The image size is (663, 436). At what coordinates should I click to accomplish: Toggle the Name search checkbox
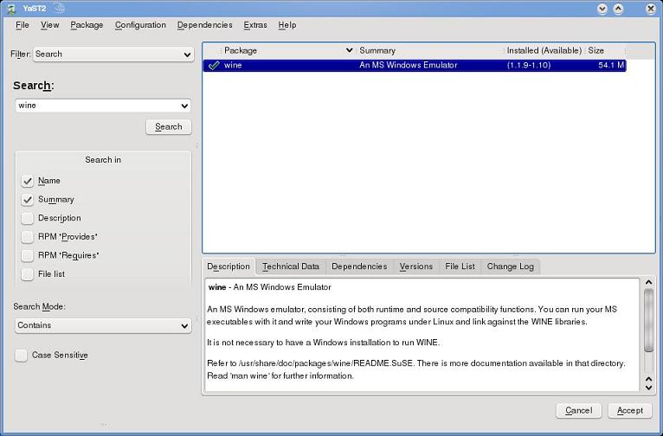click(28, 181)
